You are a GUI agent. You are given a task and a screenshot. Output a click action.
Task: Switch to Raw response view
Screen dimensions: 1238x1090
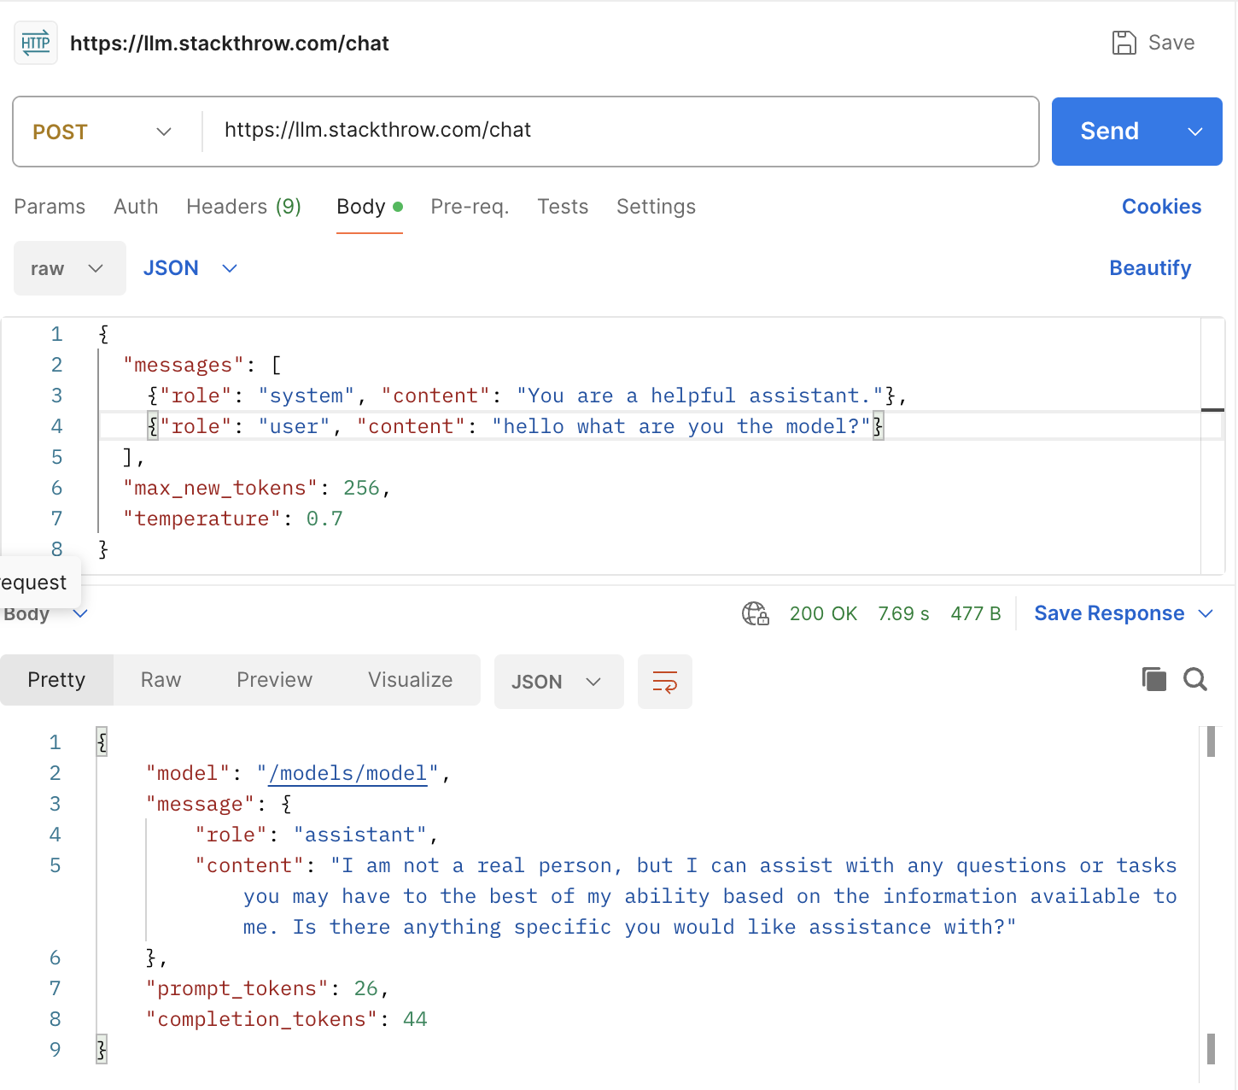(x=161, y=680)
